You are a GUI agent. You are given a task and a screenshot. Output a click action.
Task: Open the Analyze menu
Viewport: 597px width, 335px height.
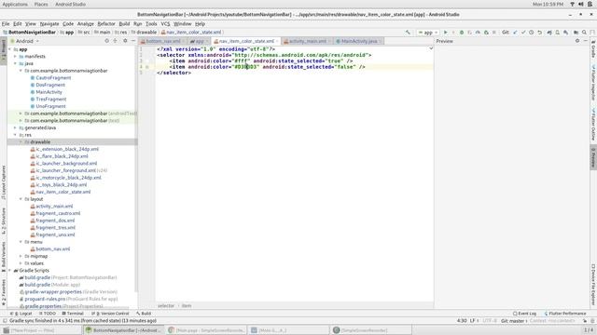85,23
